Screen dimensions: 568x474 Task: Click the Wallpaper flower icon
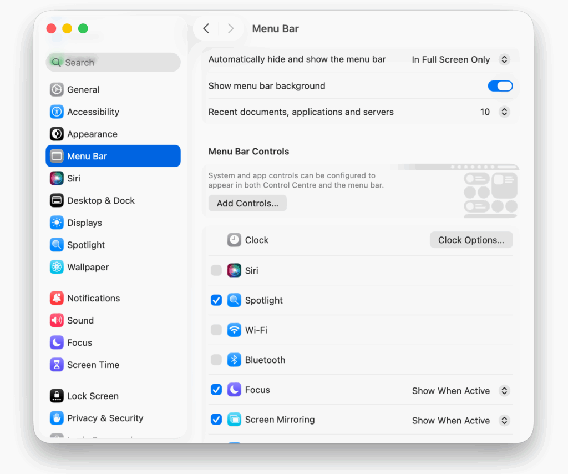pyautogui.click(x=57, y=267)
